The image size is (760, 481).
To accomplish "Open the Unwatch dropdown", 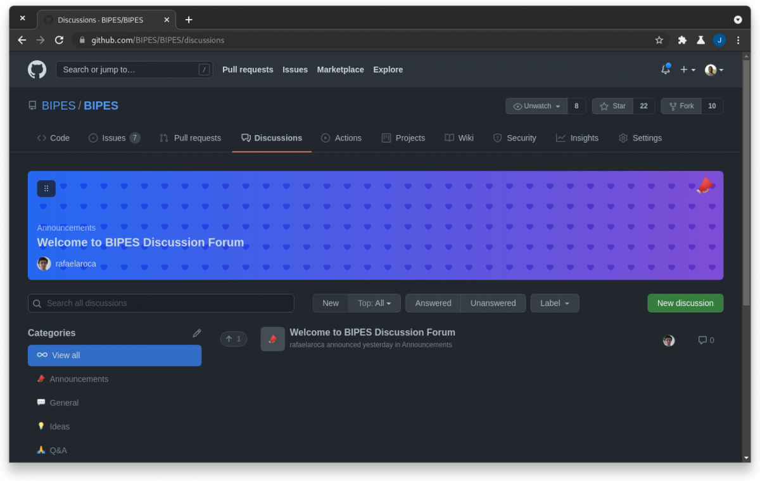I will (x=536, y=106).
